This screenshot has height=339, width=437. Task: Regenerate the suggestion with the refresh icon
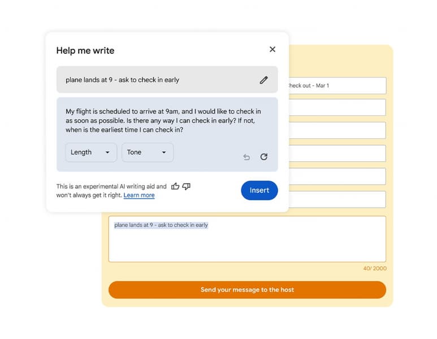(x=263, y=157)
